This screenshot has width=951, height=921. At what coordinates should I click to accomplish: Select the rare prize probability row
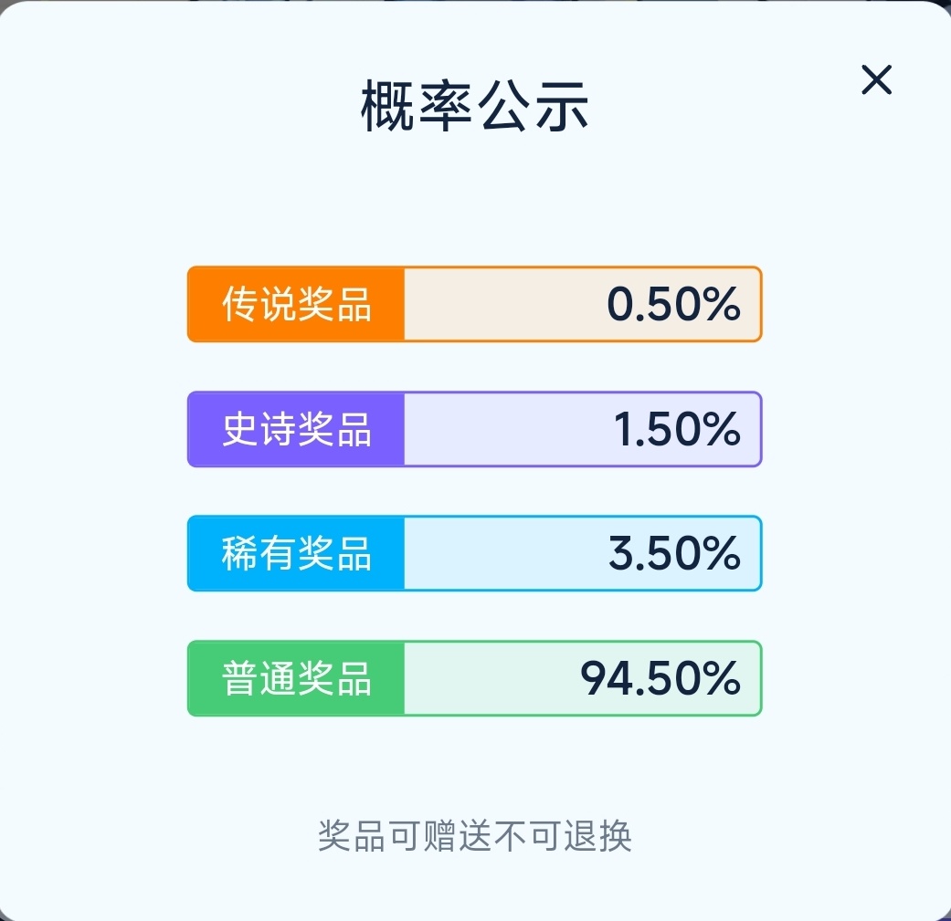474,554
